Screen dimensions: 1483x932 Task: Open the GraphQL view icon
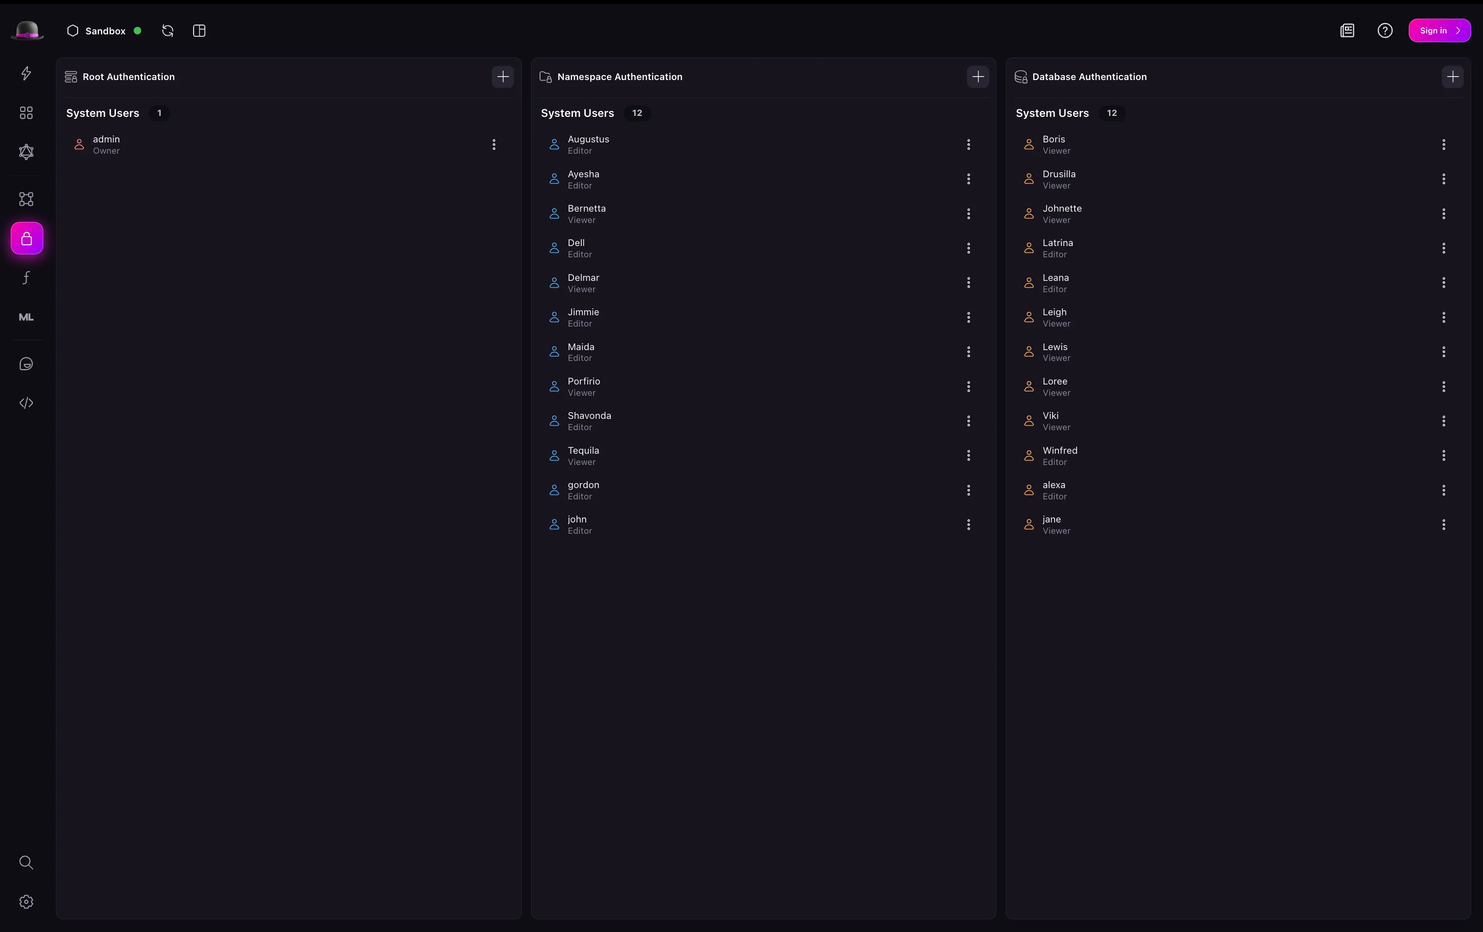click(x=26, y=152)
